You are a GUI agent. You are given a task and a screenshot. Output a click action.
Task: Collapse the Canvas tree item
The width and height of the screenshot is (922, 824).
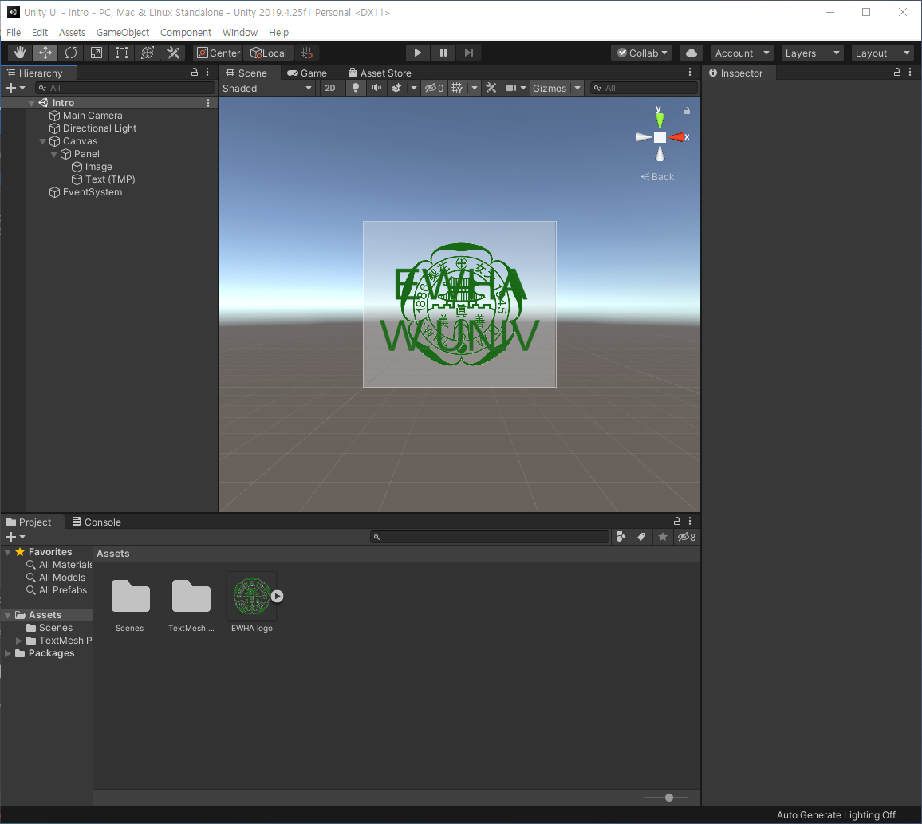[42, 142]
